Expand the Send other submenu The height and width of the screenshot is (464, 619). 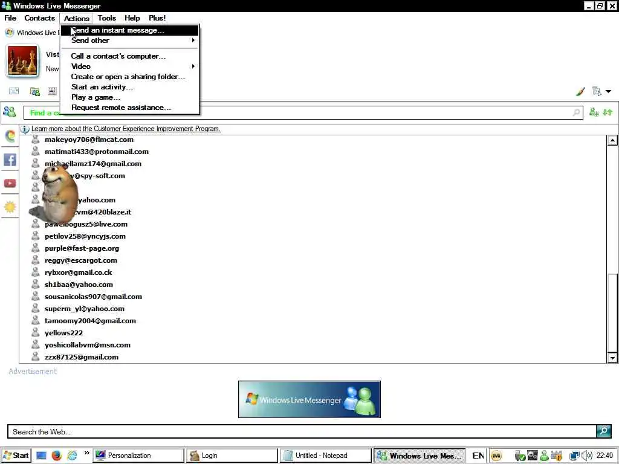point(129,40)
